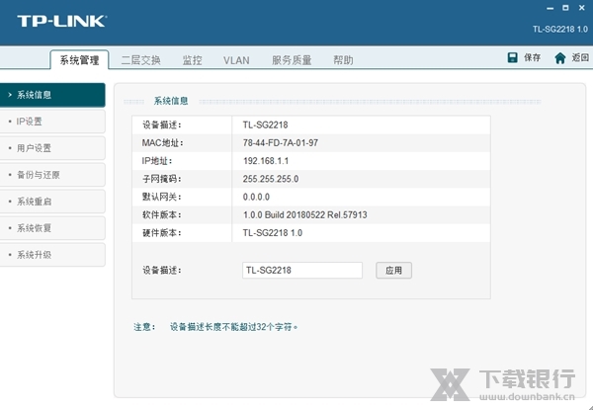This screenshot has width=593, height=410.
Task: Click the 硬件版本 label
Action: click(x=162, y=233)
